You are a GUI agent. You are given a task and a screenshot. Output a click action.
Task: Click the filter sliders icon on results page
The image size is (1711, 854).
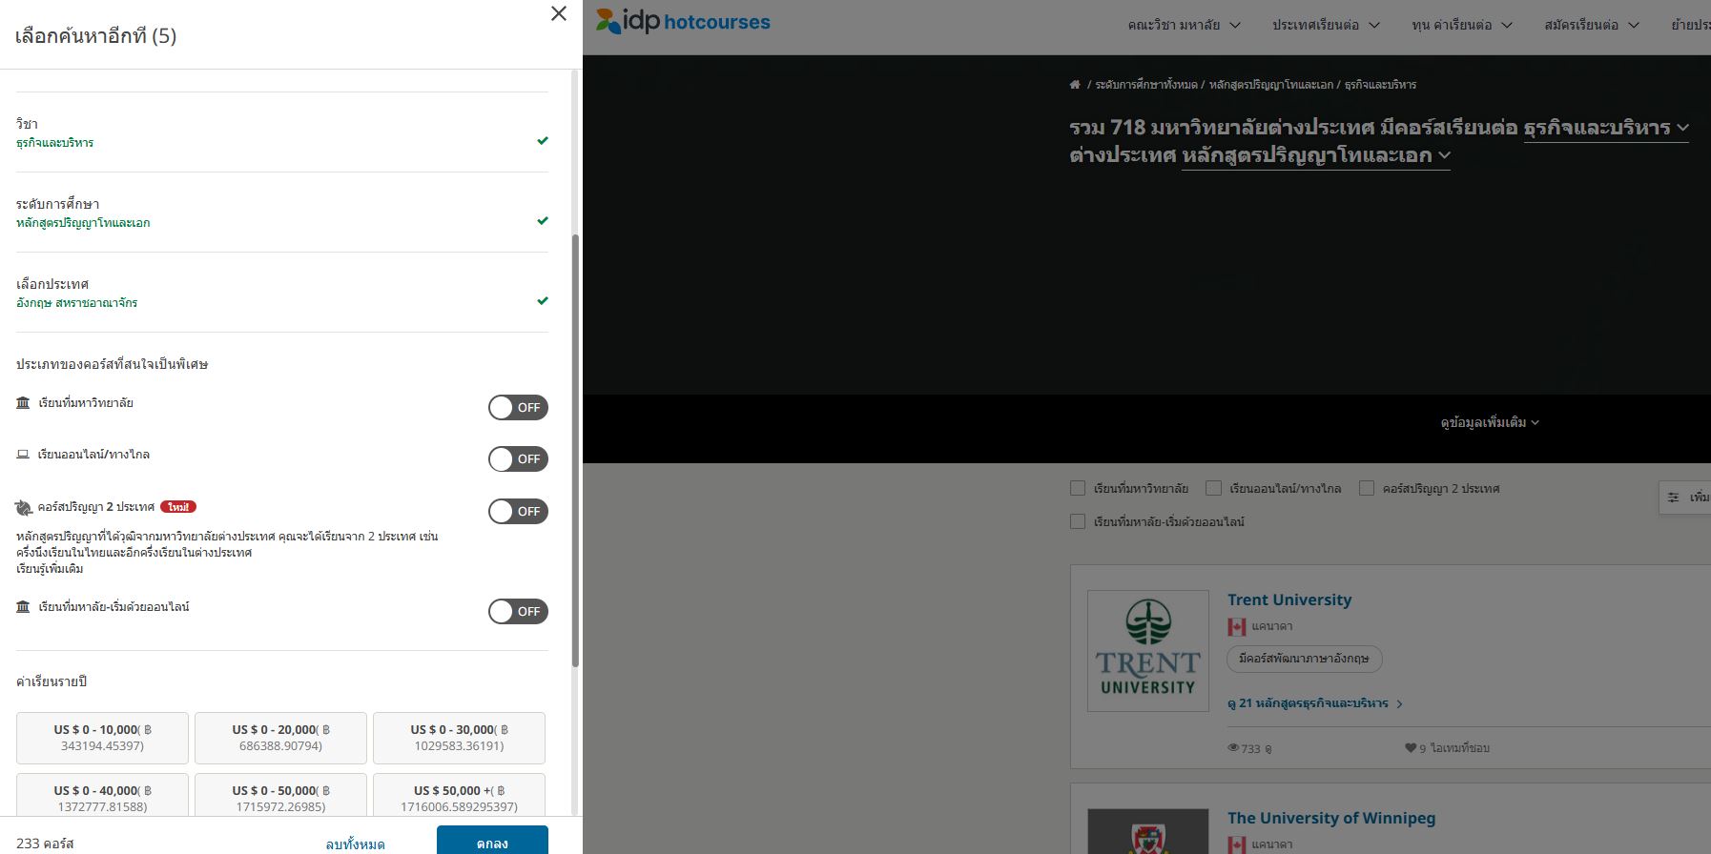click(x=1673, y=498)
